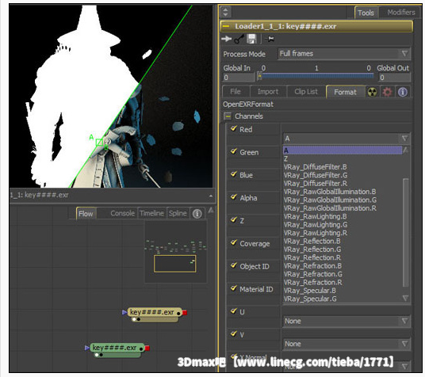Click the Global In/Out range slider bar

(x=316, y=77)
